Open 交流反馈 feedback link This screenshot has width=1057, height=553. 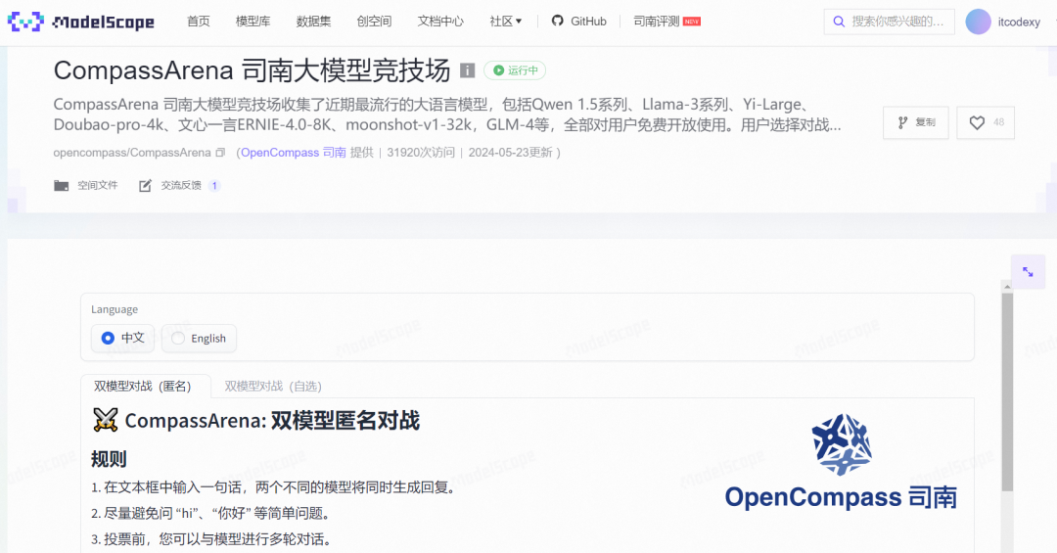pyautogui.click(x=179, y=185)
